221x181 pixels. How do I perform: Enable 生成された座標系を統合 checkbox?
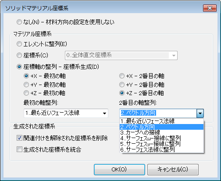point(19,149)
